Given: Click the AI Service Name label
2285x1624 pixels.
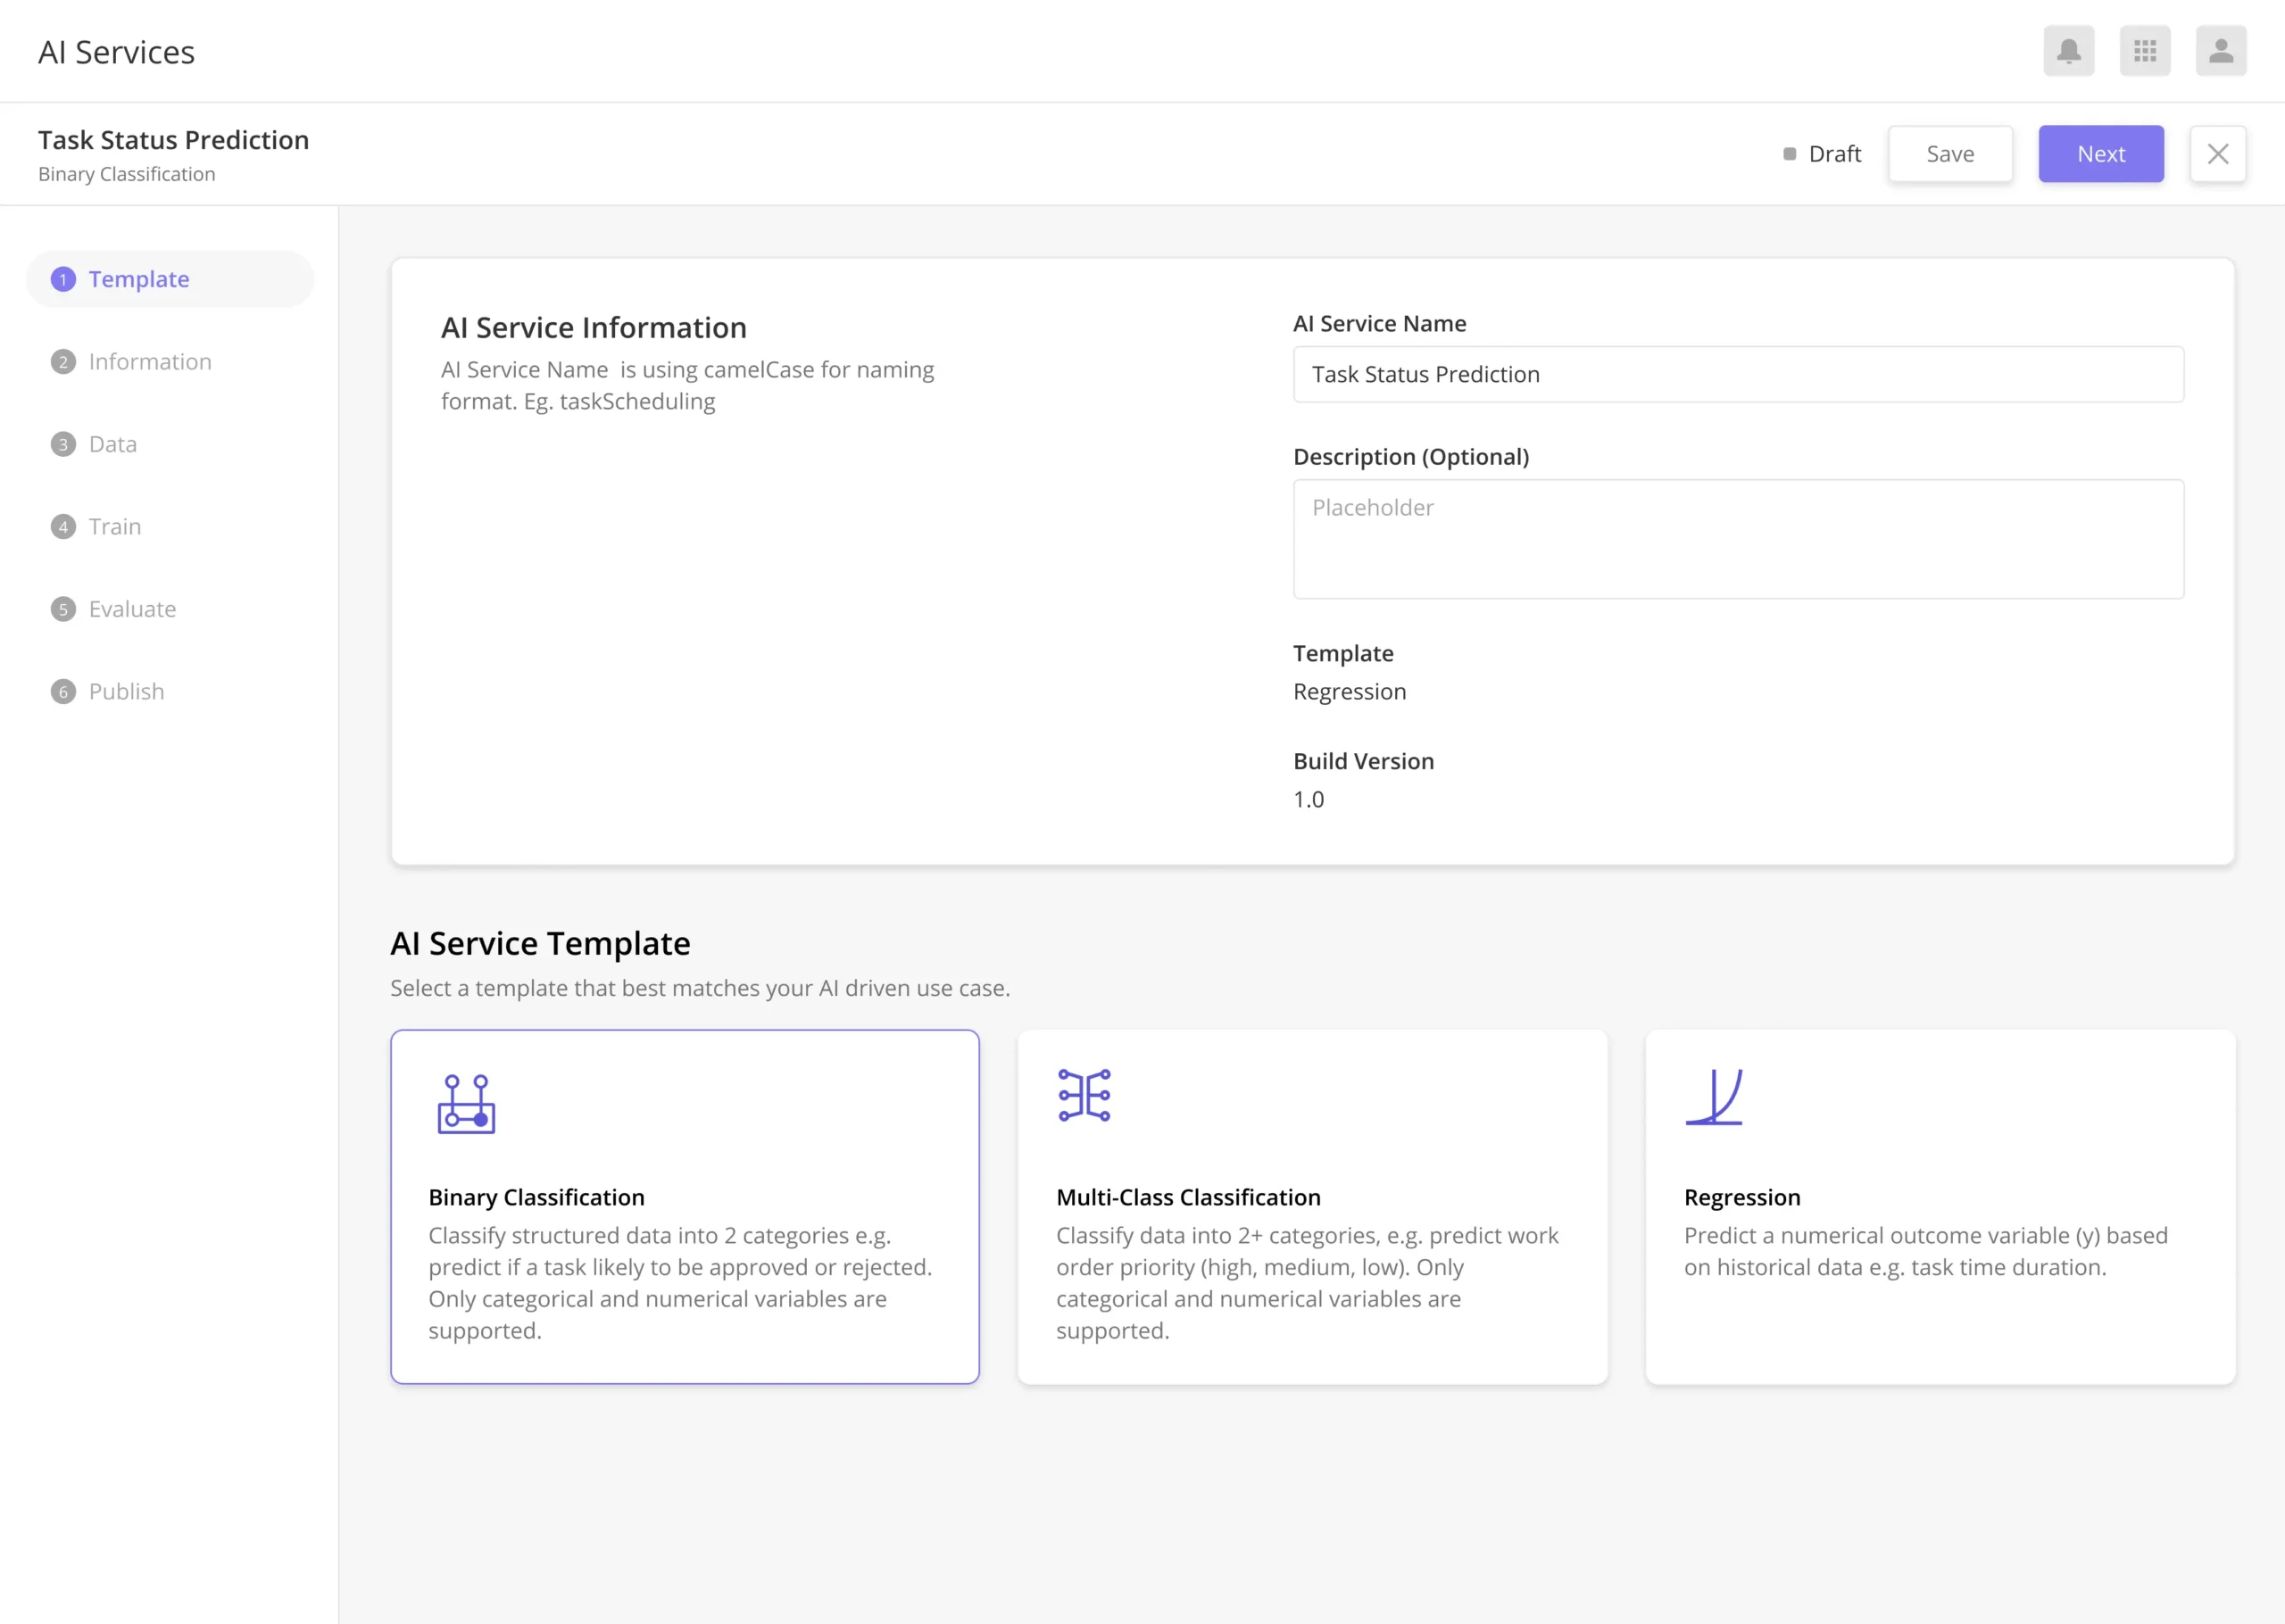Looking at the screenshot, I should 1379,324.
